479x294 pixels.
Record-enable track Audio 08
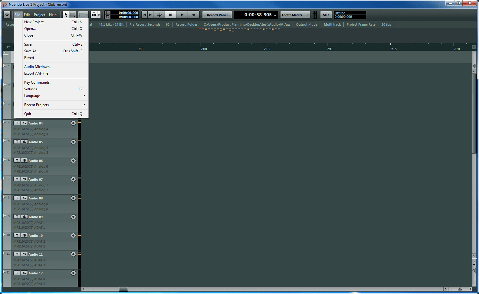point(73,198)
